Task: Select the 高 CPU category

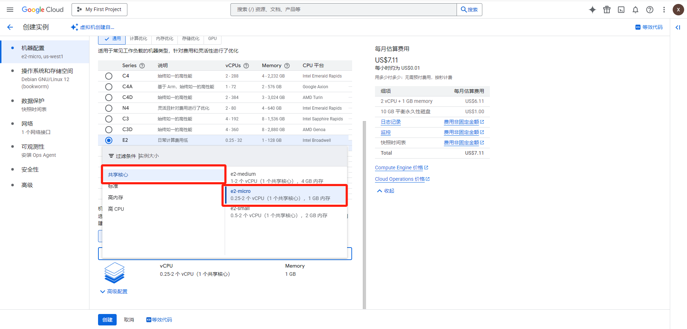Action: tap(164, 209)
